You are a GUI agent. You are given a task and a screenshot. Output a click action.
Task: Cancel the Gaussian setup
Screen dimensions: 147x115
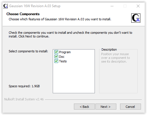(x=130, y=107)
